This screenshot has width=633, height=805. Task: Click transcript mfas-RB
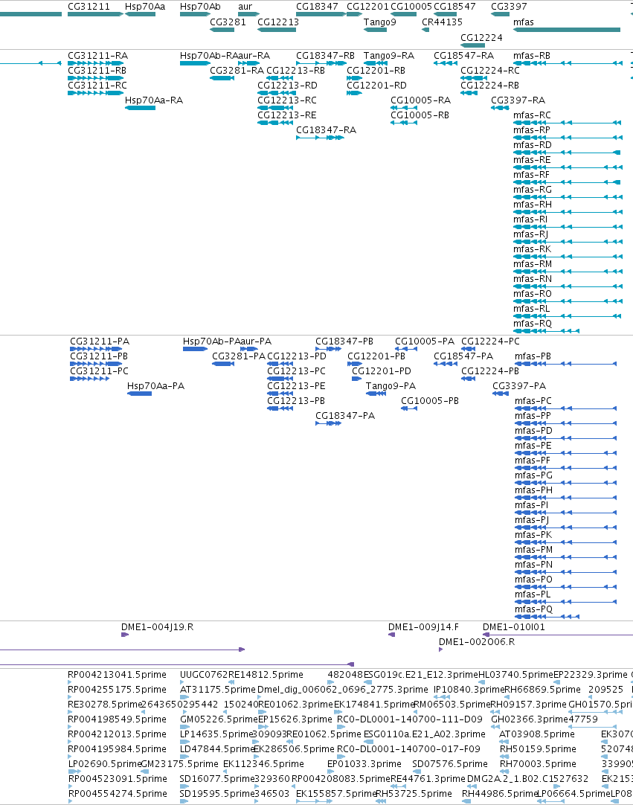coord(532,56)
